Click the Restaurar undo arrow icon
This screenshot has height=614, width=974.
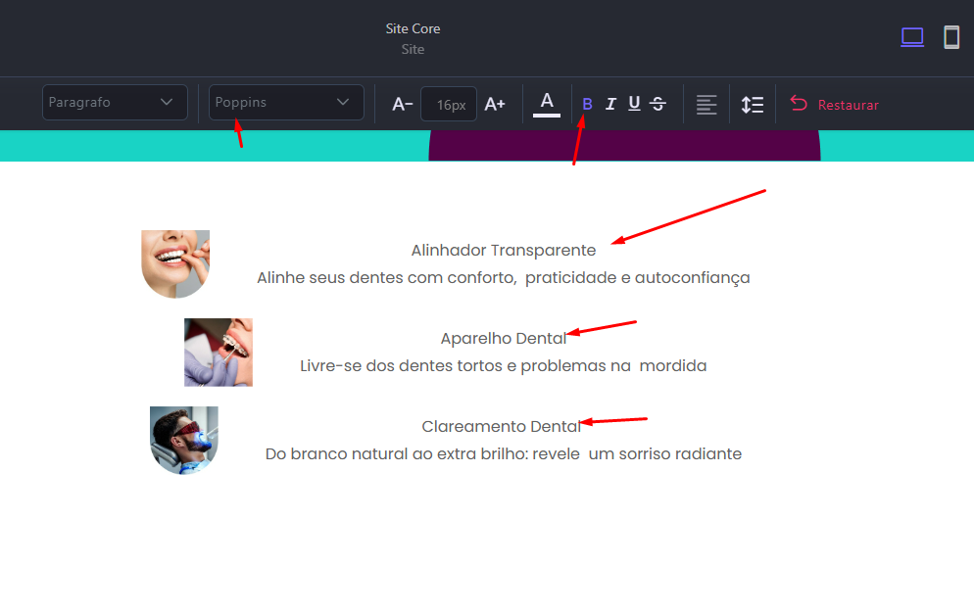(799, 104)
